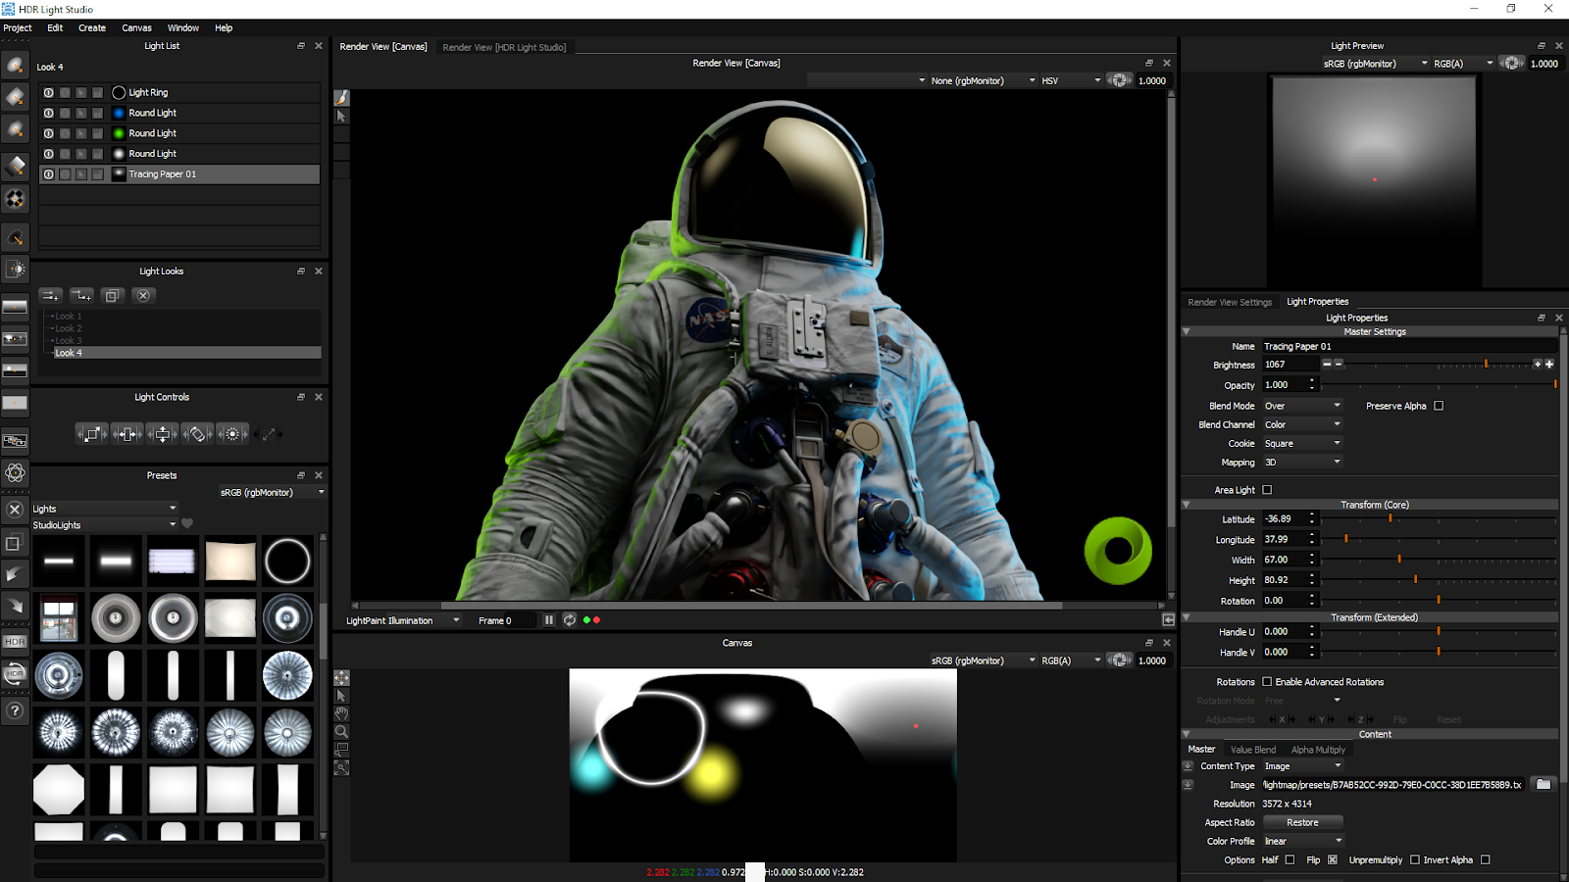Enable the Area Light checkbox
The height and width of the screenshot is (882, 1569).
tap(1267, 490)
